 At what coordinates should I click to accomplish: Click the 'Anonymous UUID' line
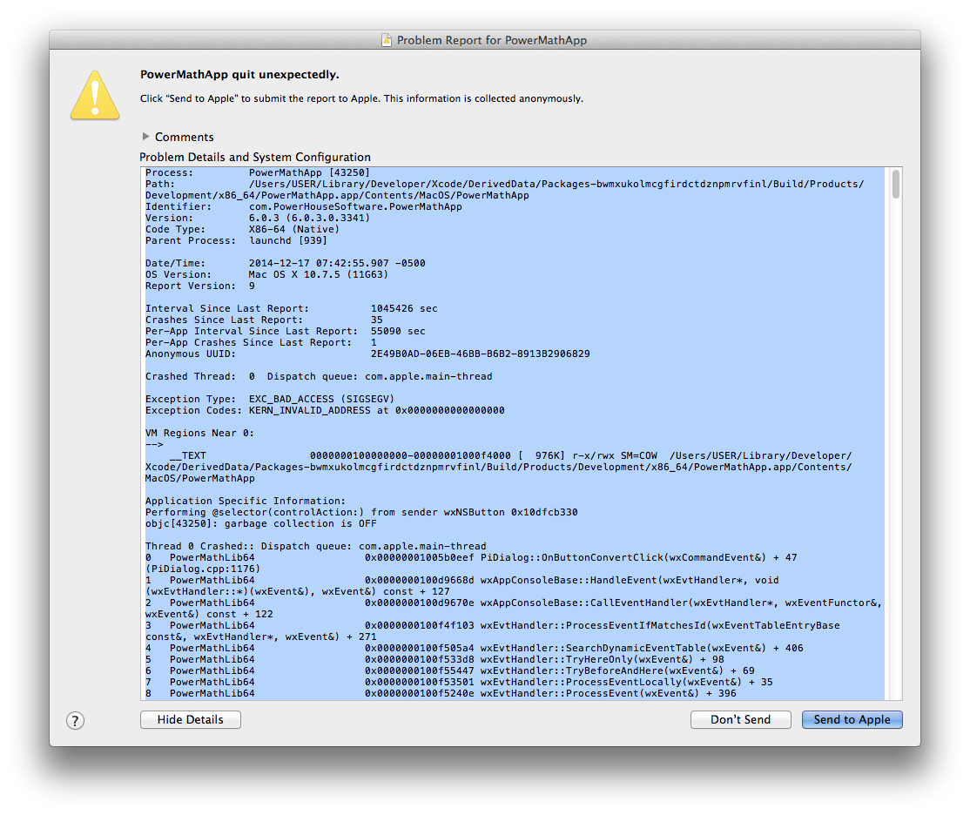click(x=367, y=354)
